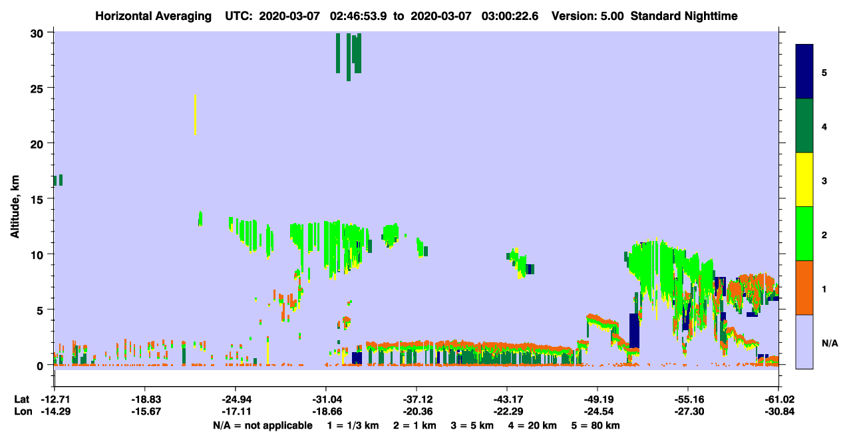Click the bright green colorbar segment labeled 2
Image resolution: width=865 pixels, height=444 pixels.
click(804, 234)
